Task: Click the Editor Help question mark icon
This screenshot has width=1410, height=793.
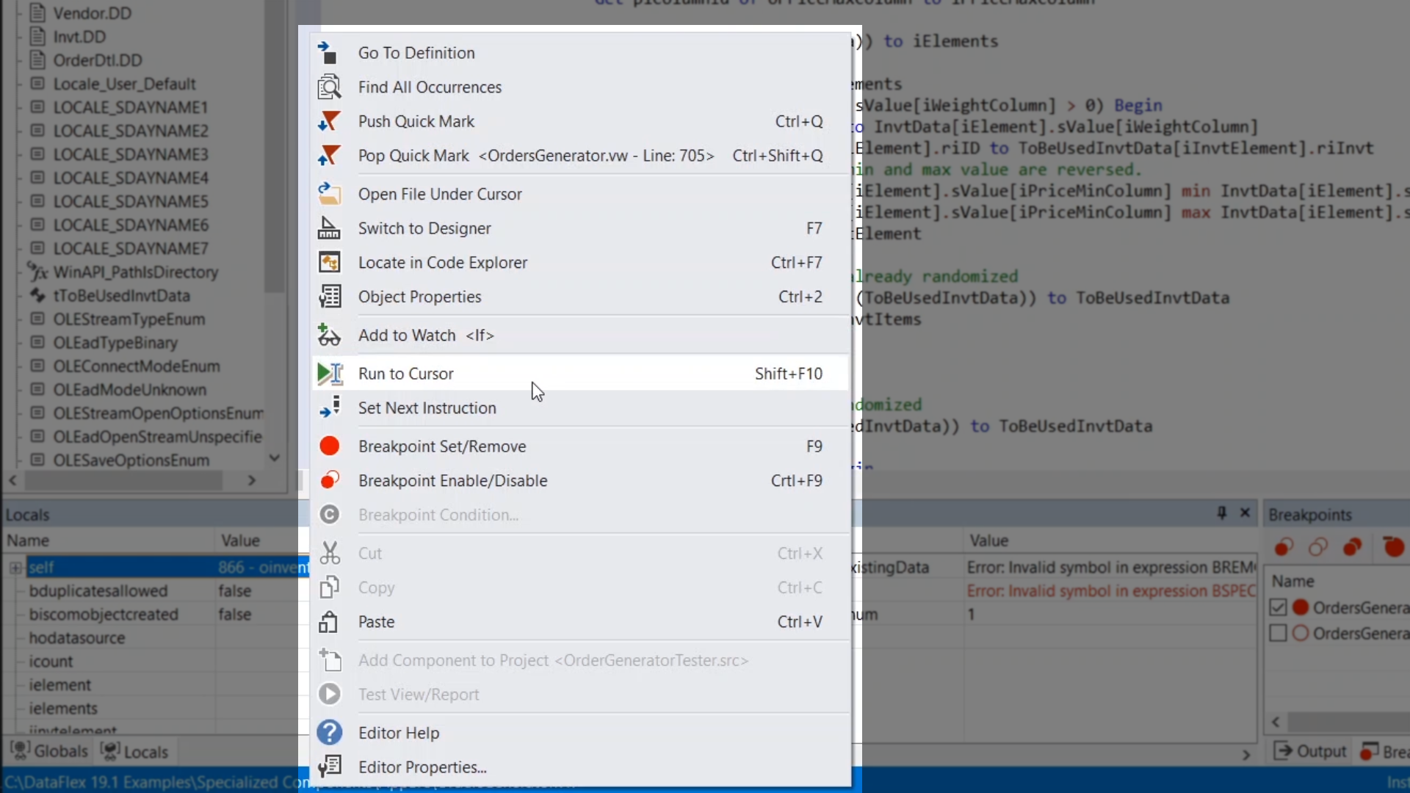Action: 329,733
